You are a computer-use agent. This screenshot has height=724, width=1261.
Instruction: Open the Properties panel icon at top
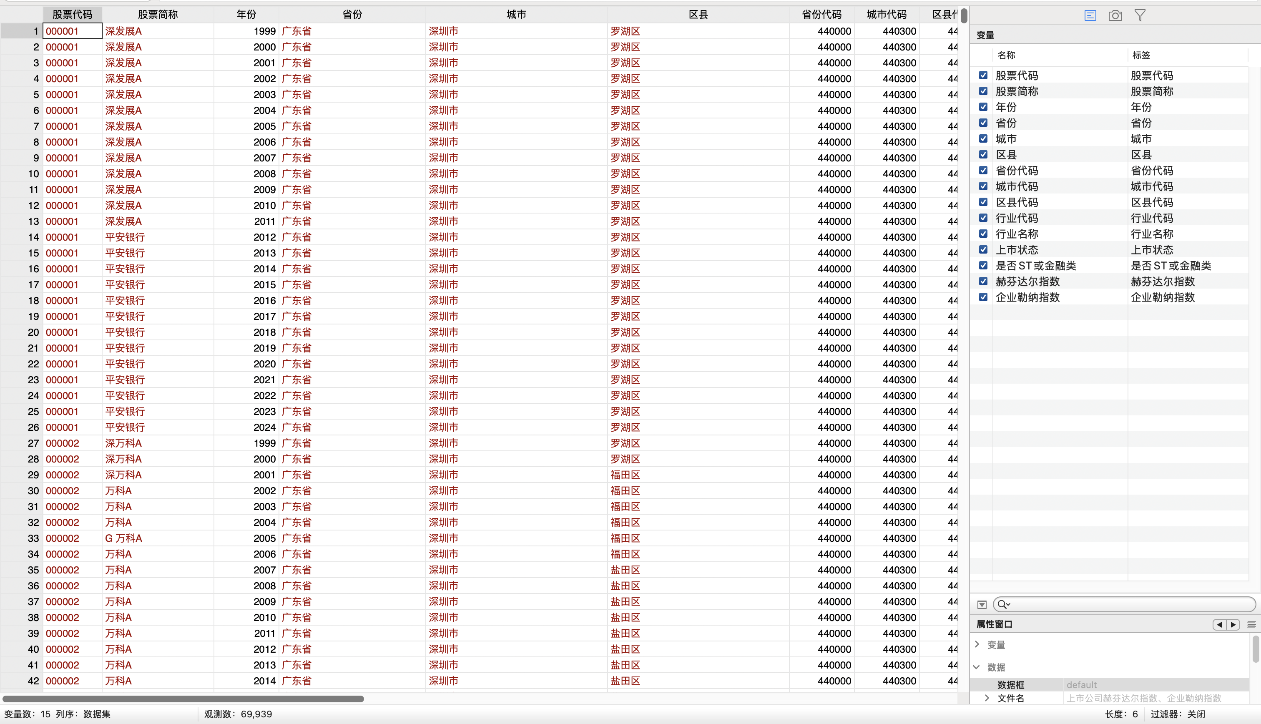pyautogui.click(x=1090, y=15)
